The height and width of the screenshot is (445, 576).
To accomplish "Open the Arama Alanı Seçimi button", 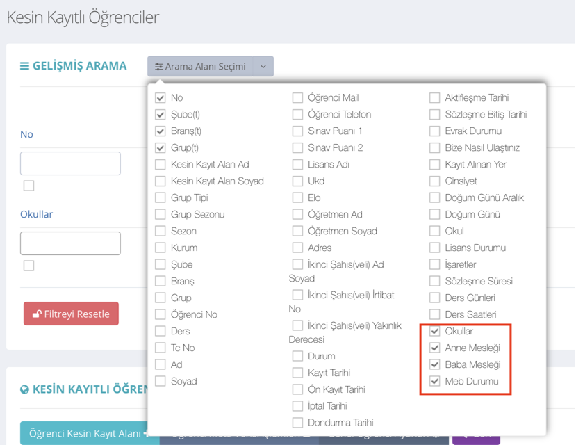I will [x=200, y=67].
